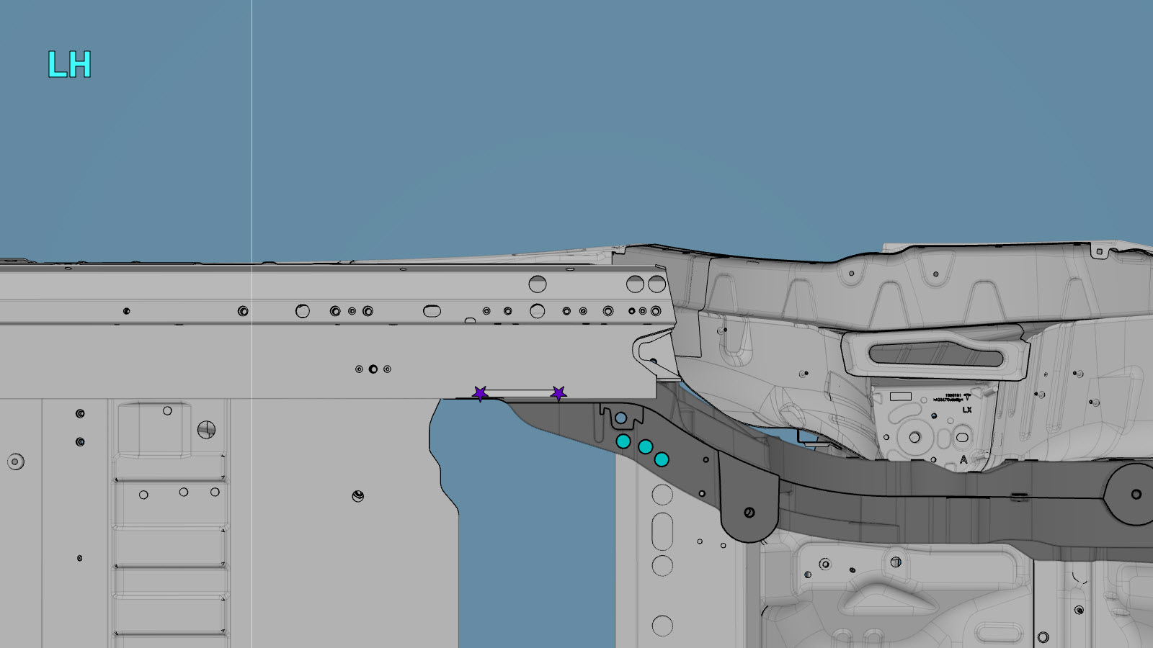Click the oblong slot in the rail
The height and width of the screenshot is (648, 1153).
coord(432,311)
